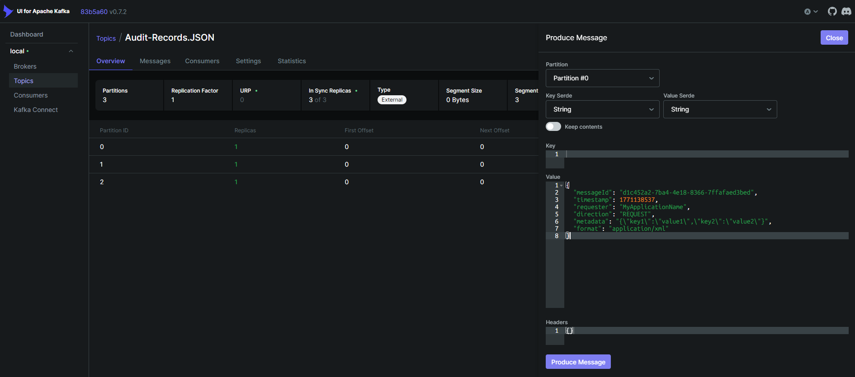The width and height of the screenshot is (855, 377).
Task: Go to the Consumers tab of topic
Action: [x=202, y=61]
